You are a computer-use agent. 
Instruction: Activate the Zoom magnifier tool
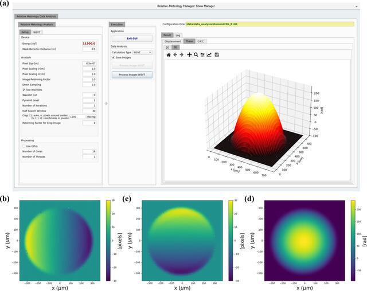196,54
